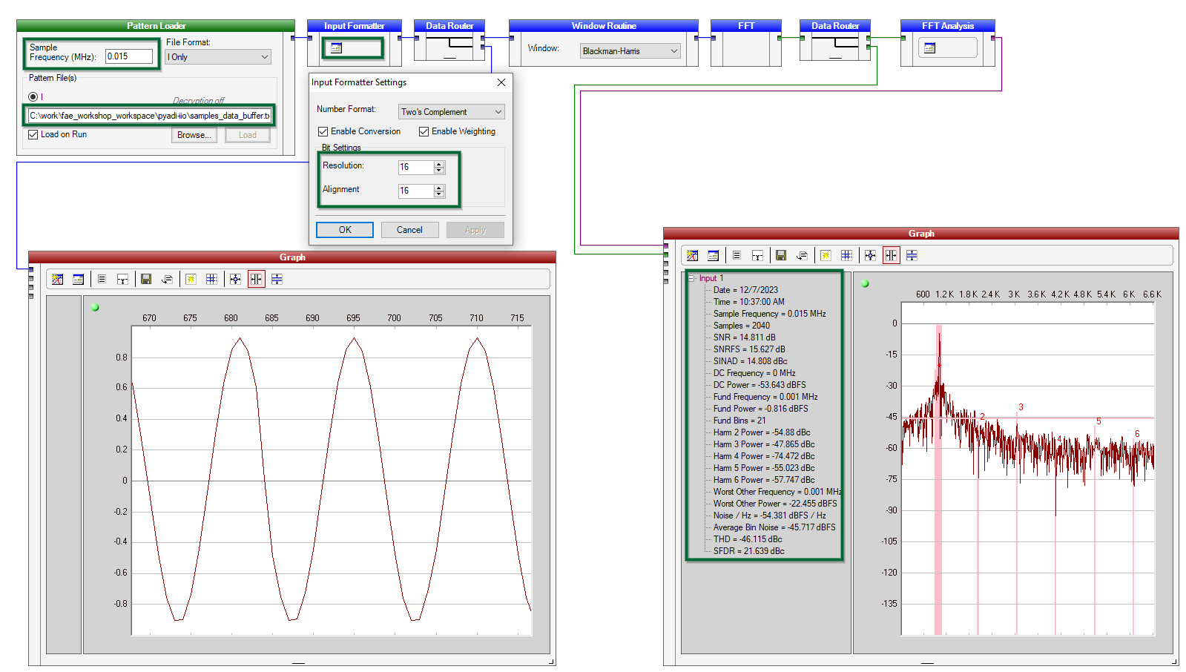
Task: Select the horizontal zoom tool in the FFT graph toolbar
Action: [891, 255]
